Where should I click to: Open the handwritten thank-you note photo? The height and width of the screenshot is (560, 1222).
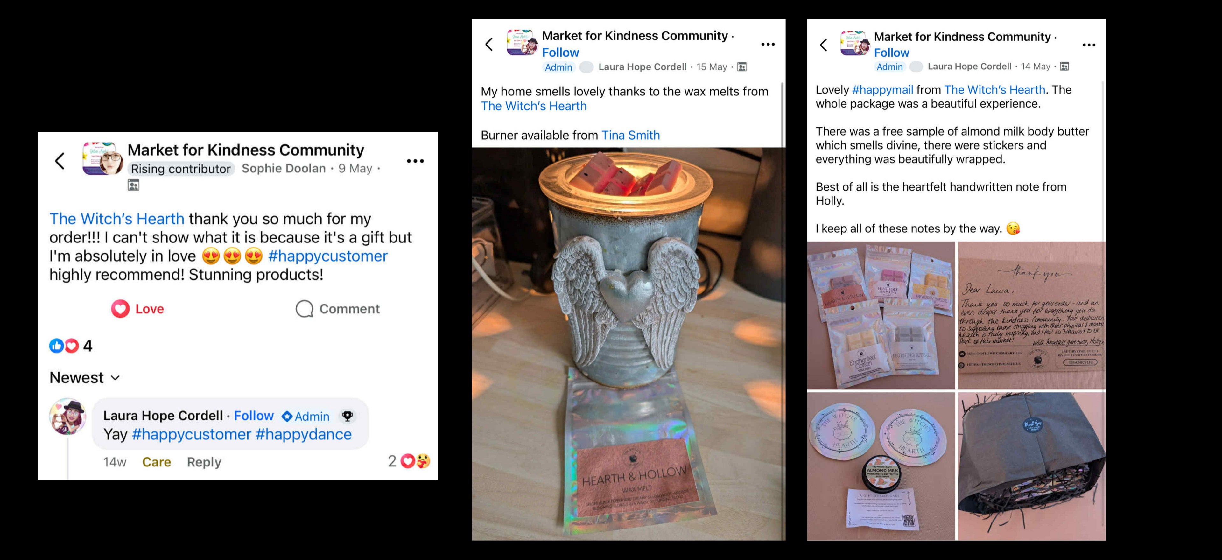1031,315
